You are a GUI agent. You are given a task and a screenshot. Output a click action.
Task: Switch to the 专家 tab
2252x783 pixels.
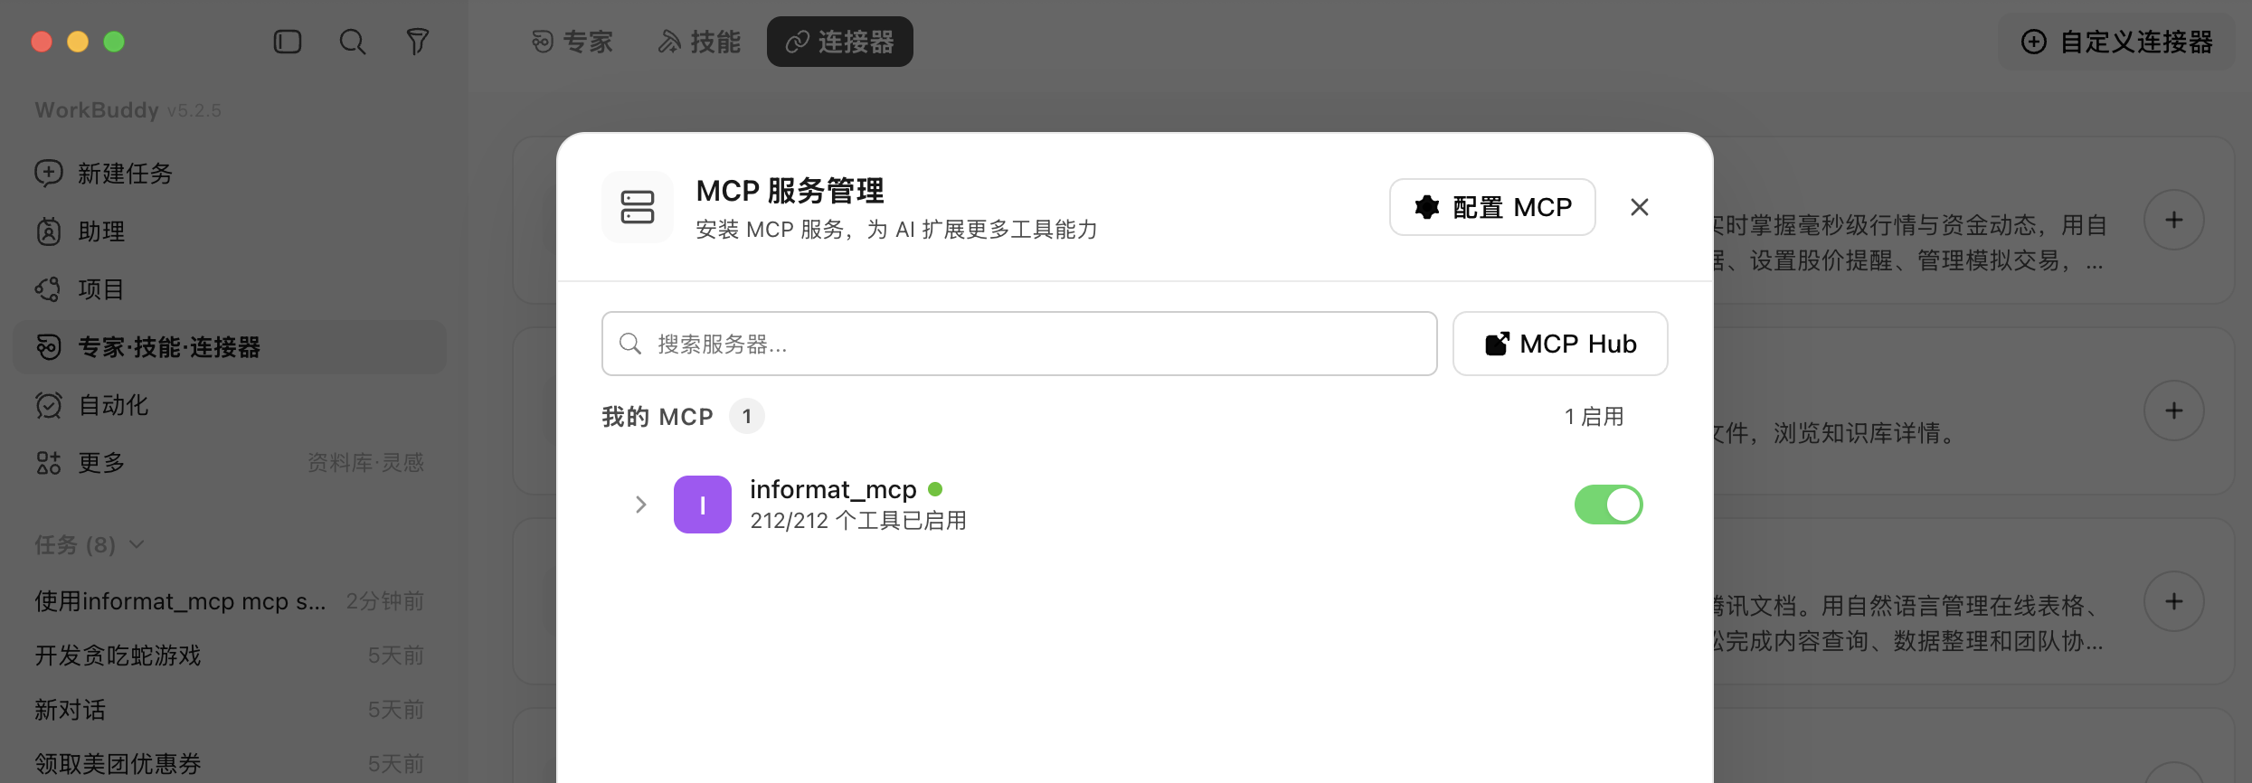572,42
